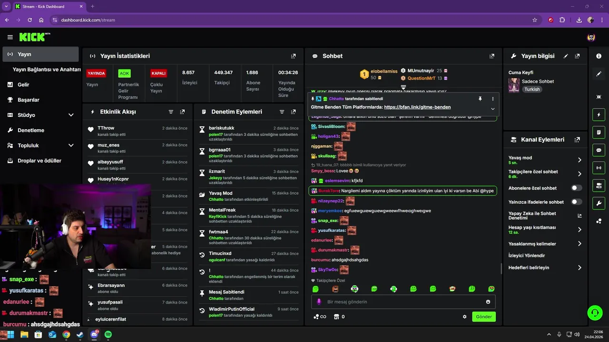The image size is (609, 342).
Task: Open Yapay Zeka ile Sohbet Denetimi
Action: pos(545,216)
